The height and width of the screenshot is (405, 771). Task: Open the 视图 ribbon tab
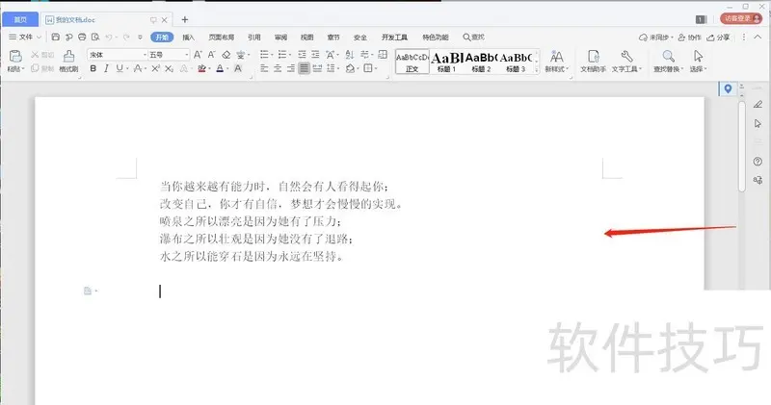pos(306,38)
